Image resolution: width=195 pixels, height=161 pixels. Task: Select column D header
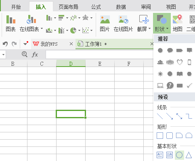[71, 64]
